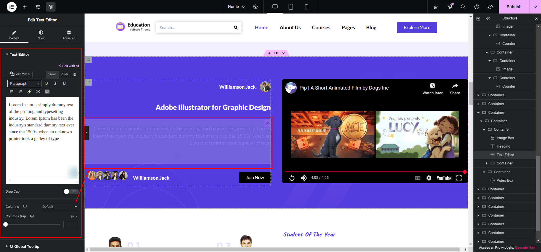The width and height of the screenshot is (541, 252).
Task: Delete section via handle X icon
Action: pyautogui.click(x=283, y=53)
